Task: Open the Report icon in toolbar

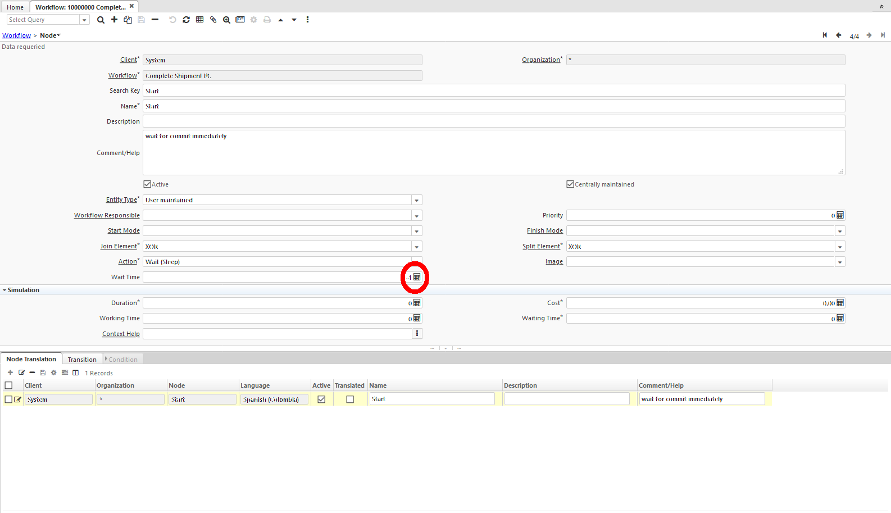Action: tap(240, 20)
